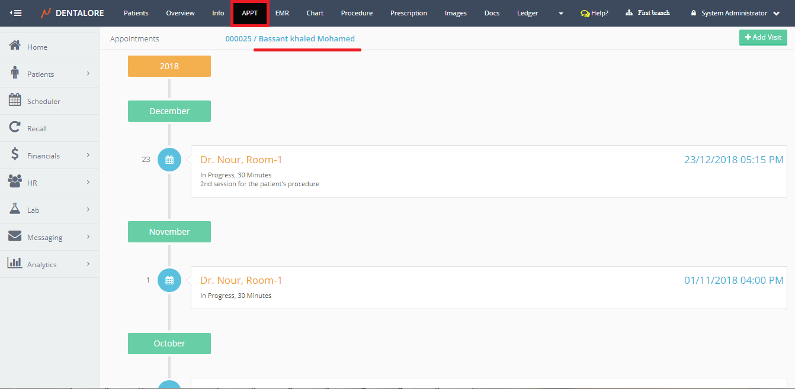This screenshot has width=795, height=389.
Task: Open the Prescription tab
Action: click(x=408, y=13)
